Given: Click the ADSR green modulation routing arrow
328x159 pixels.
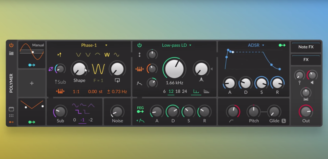Looking at the screenshot, I should (282, 45).
